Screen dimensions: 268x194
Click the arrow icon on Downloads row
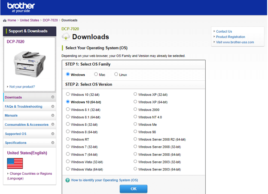(53, 97)
